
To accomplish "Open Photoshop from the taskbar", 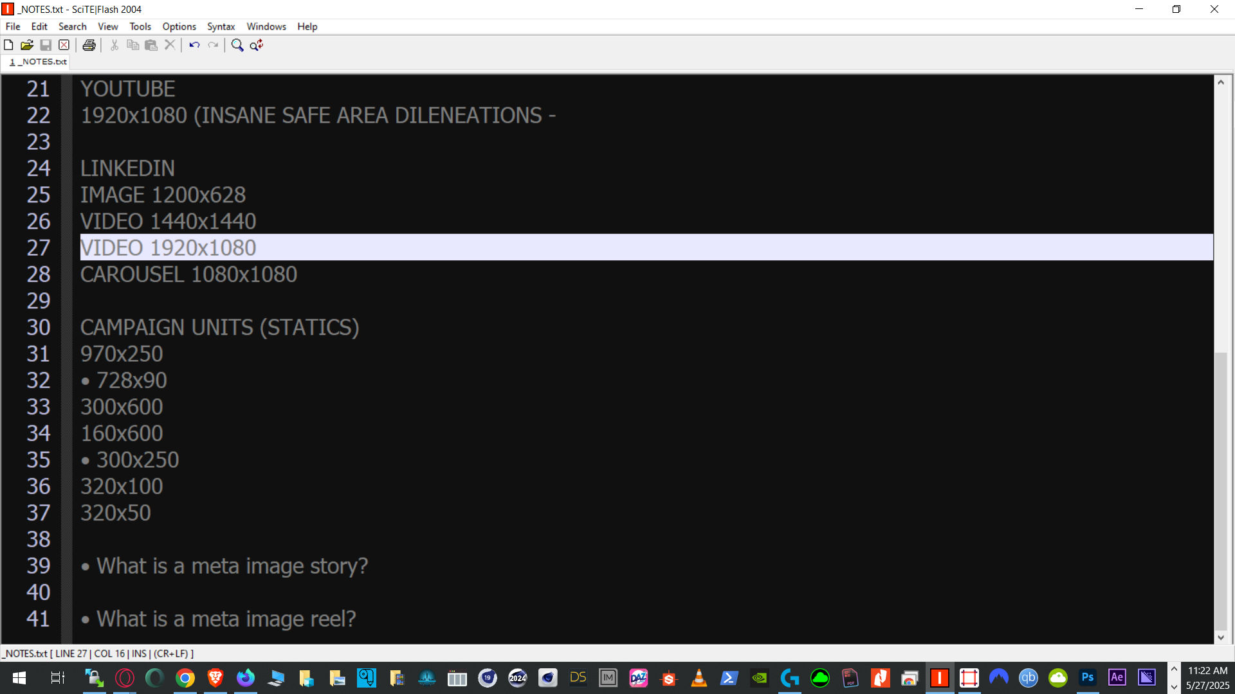I will pyautogui.click(x=1087, y=678).
